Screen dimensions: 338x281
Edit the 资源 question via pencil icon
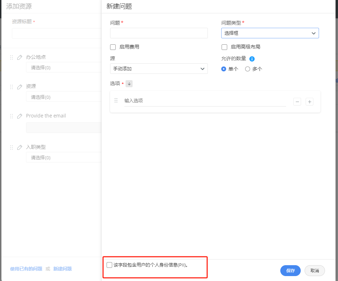pyautogui.click(x=20, y=87)
